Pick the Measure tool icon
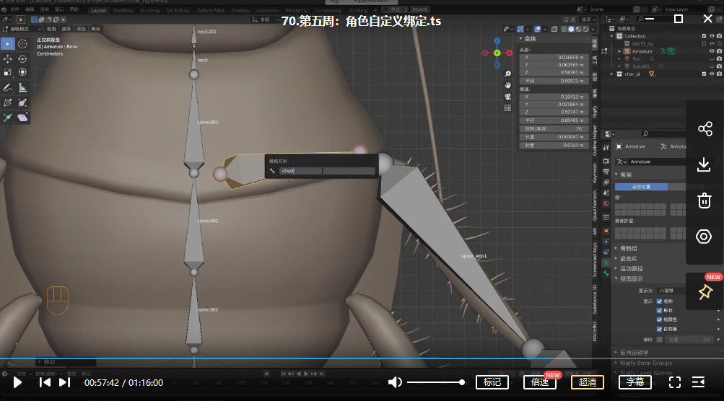The height and width of the screenshot is (401, 724). click(x=22, y=88)
